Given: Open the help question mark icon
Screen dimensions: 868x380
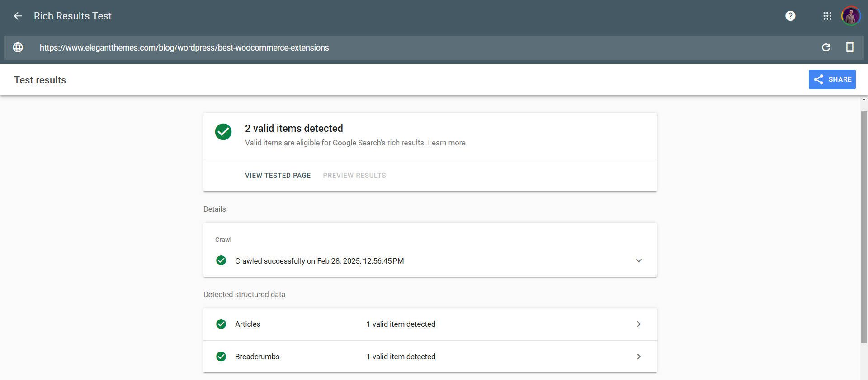Looking at the screenshot, I should 790,16.
